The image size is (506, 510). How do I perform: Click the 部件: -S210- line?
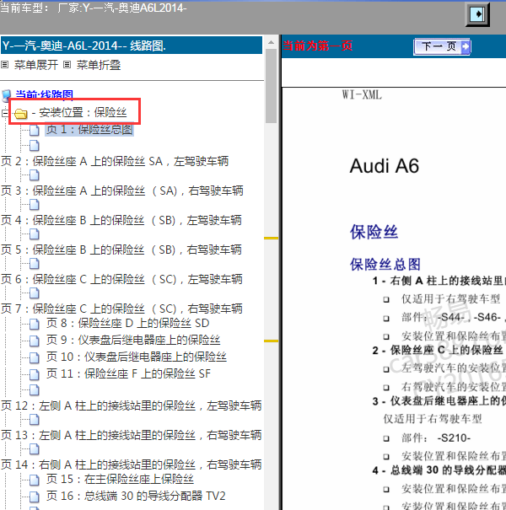(436, 438)
